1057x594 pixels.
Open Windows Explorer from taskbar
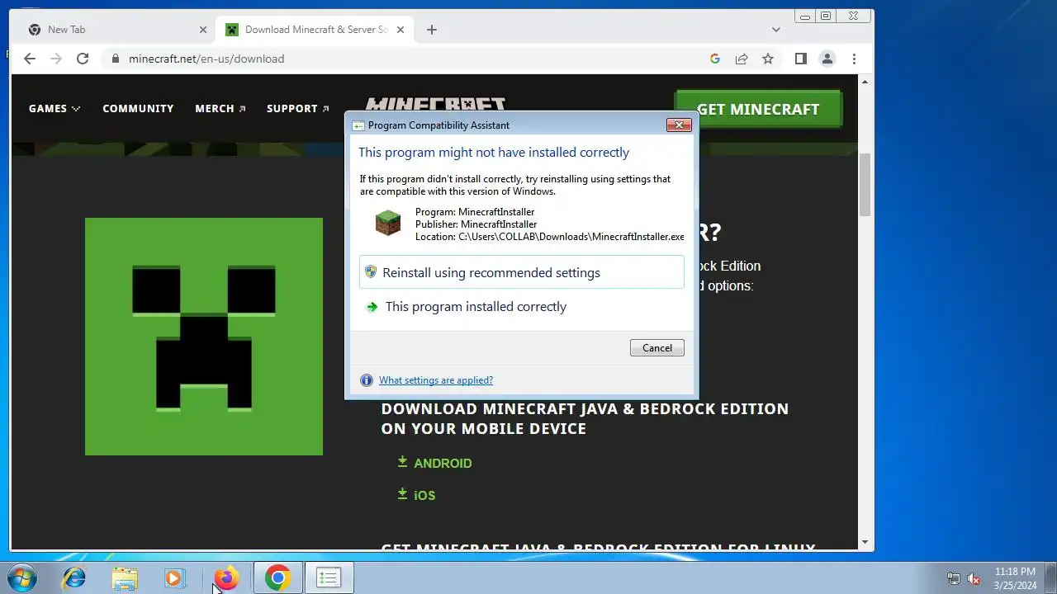tap(125, 578)
